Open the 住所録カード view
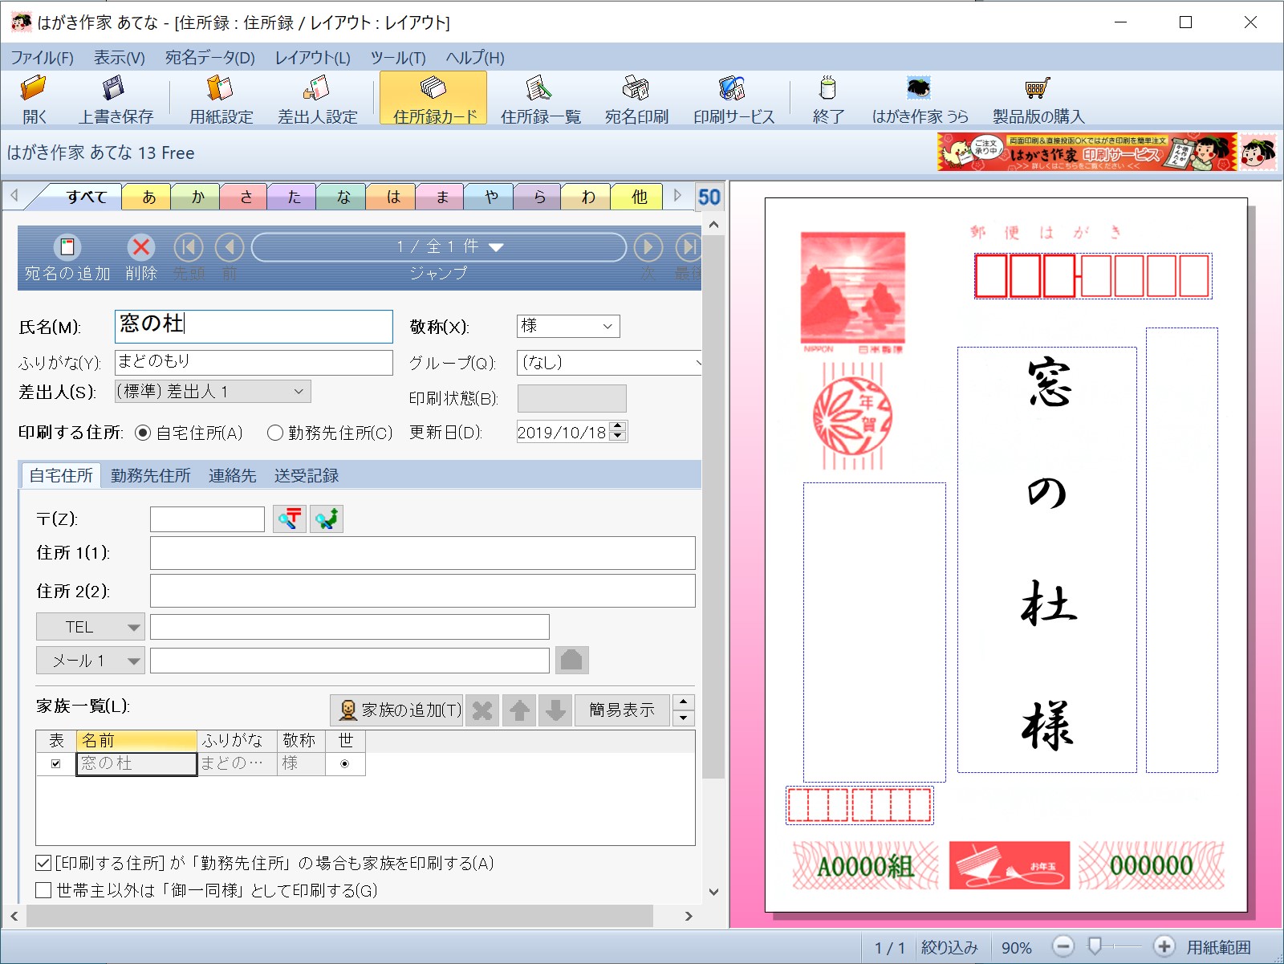 pos(432,98)
